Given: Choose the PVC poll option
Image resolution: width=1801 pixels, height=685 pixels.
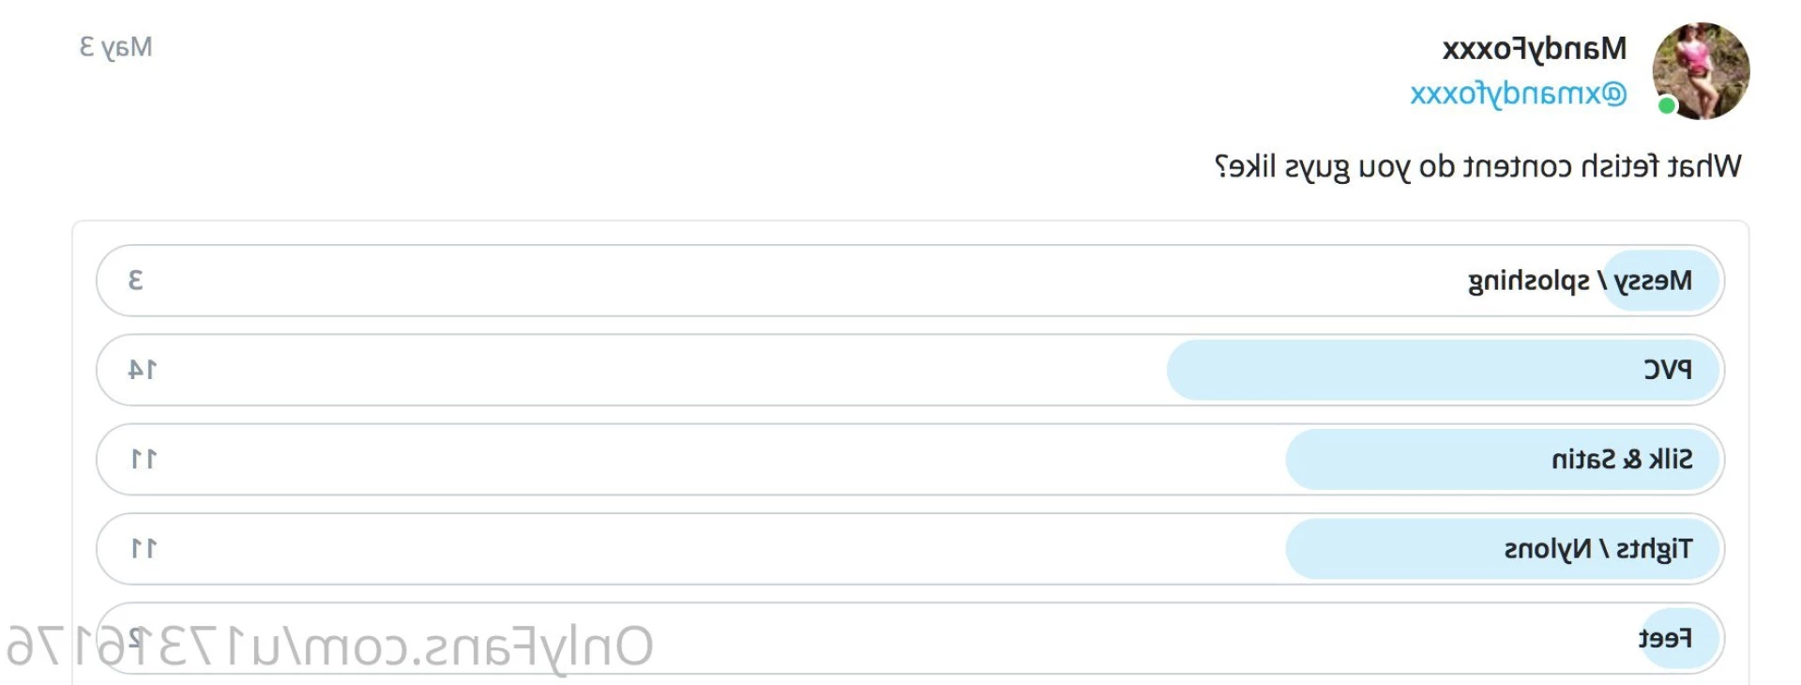Looking at the screenshot, I should (910, 370).
